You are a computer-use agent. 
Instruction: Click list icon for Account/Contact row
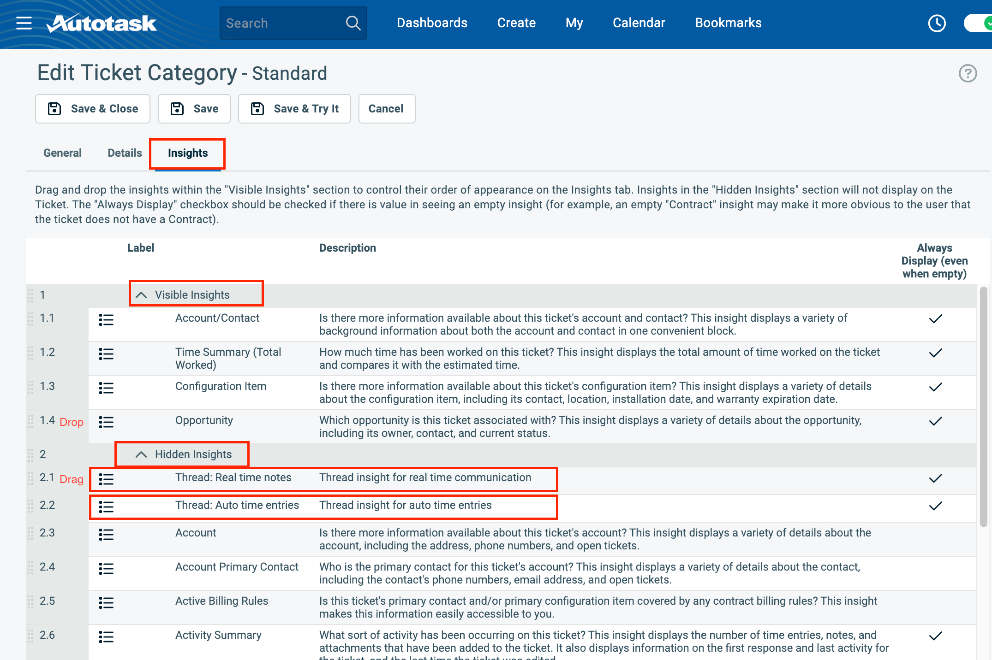pos(106,320)
